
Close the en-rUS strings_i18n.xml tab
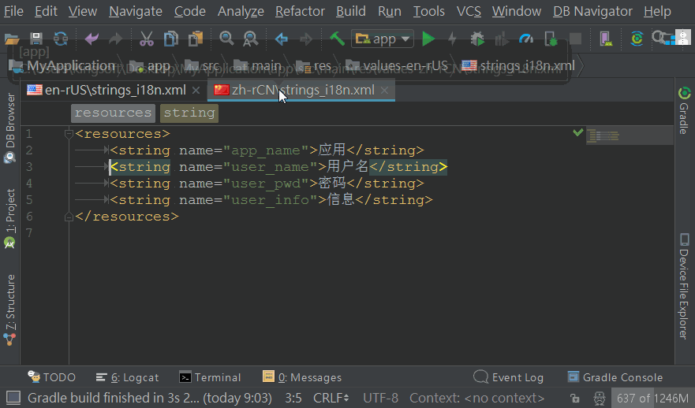click(x=196, y=91)
